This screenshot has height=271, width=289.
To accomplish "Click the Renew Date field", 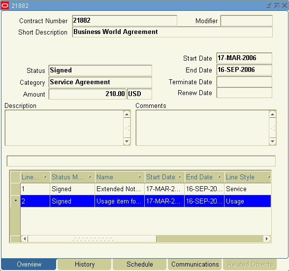I will tap(244, 93).
